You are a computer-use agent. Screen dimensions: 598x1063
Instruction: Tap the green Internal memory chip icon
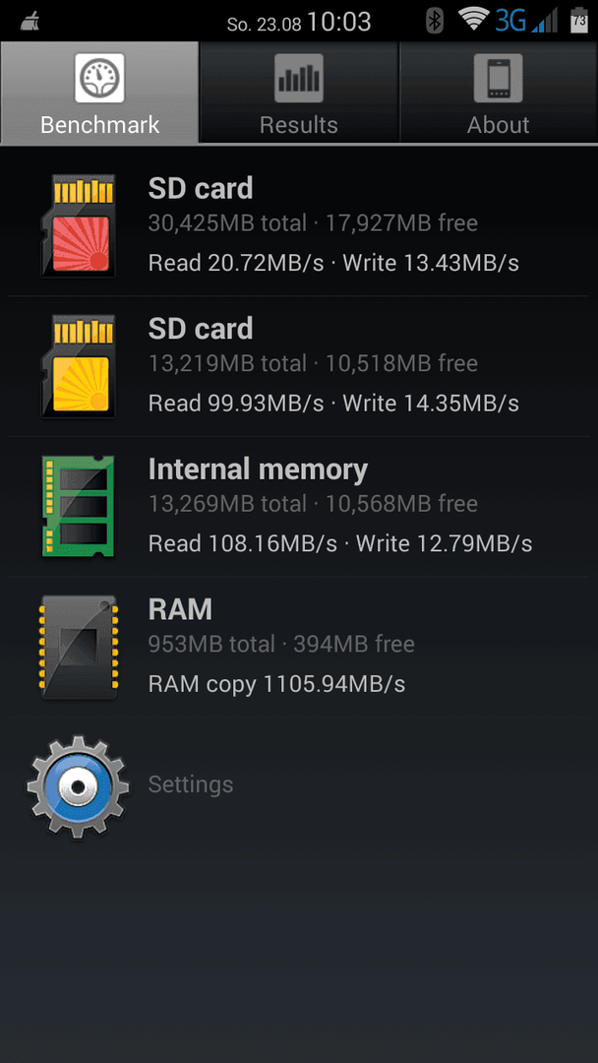[x=78, y=507]
